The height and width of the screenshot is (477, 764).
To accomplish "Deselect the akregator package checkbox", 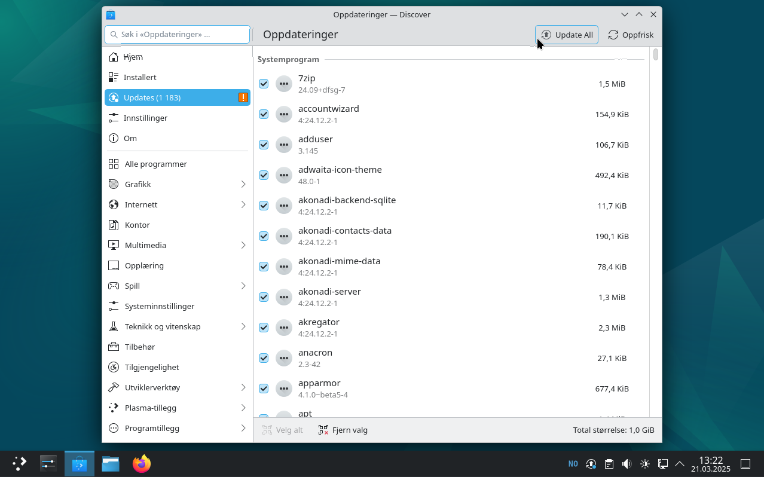I will pos(264,328).
